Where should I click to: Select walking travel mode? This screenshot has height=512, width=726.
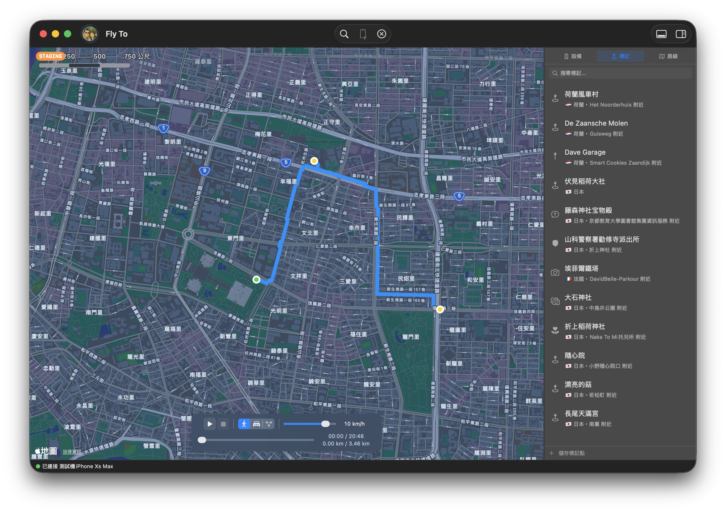244,424
